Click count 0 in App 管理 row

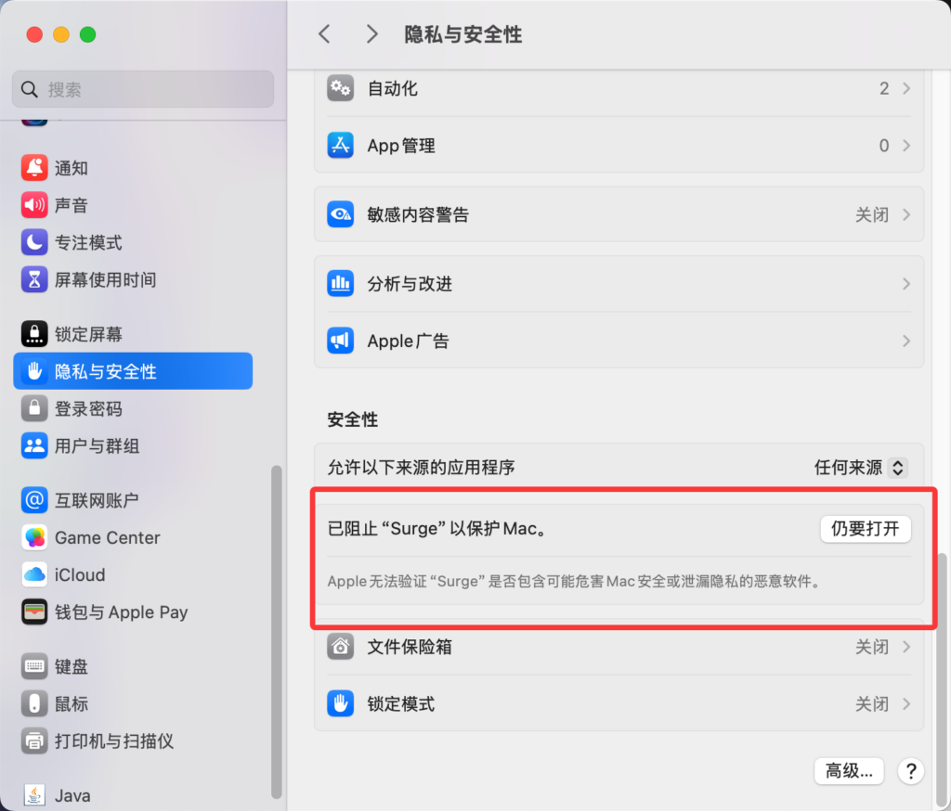pyautogui.click(x=884, y=146)
